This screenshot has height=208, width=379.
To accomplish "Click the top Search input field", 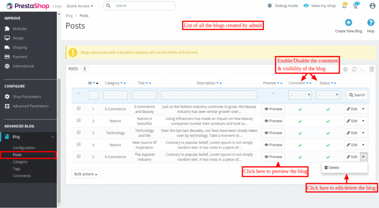I will click(x=139, y=6).
